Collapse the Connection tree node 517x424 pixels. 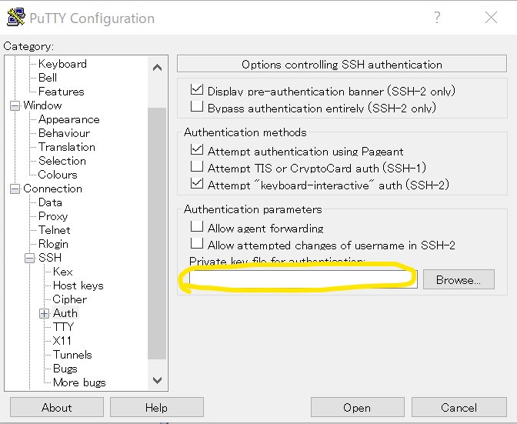coord(15,189)
